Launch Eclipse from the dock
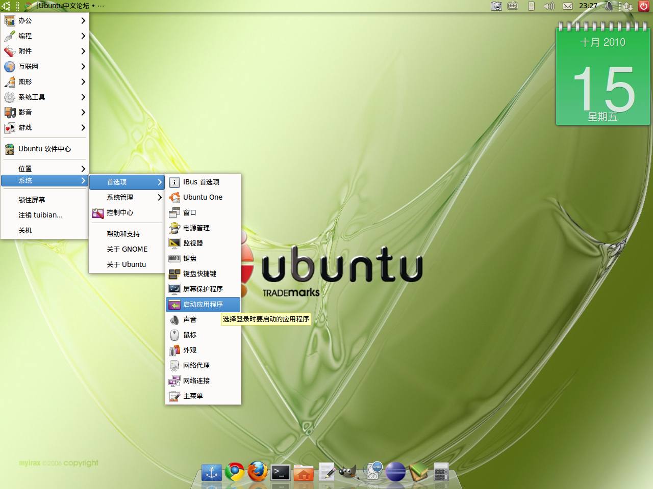The image size is (653, 489). 395,472
